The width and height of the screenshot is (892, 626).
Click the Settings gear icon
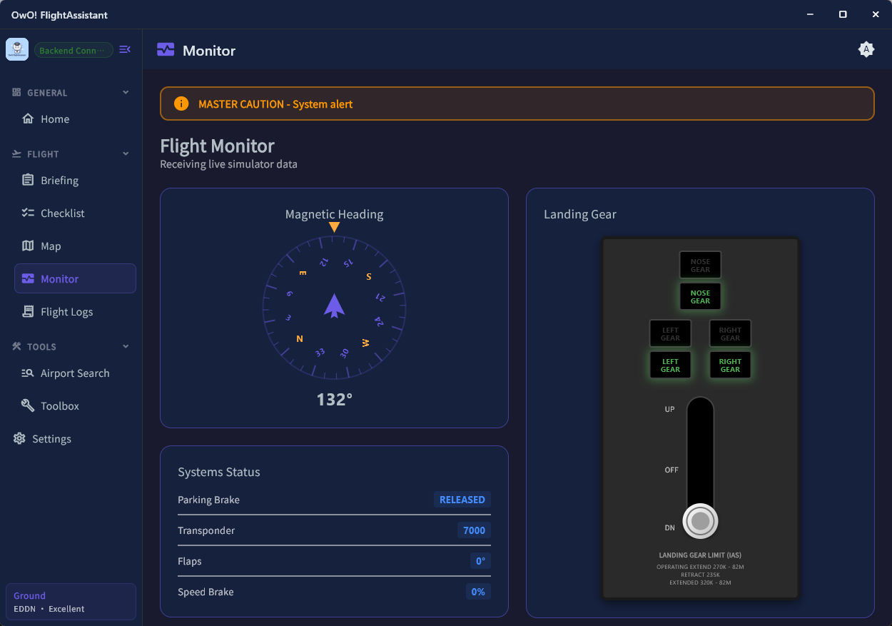click(x=19, y=438)
